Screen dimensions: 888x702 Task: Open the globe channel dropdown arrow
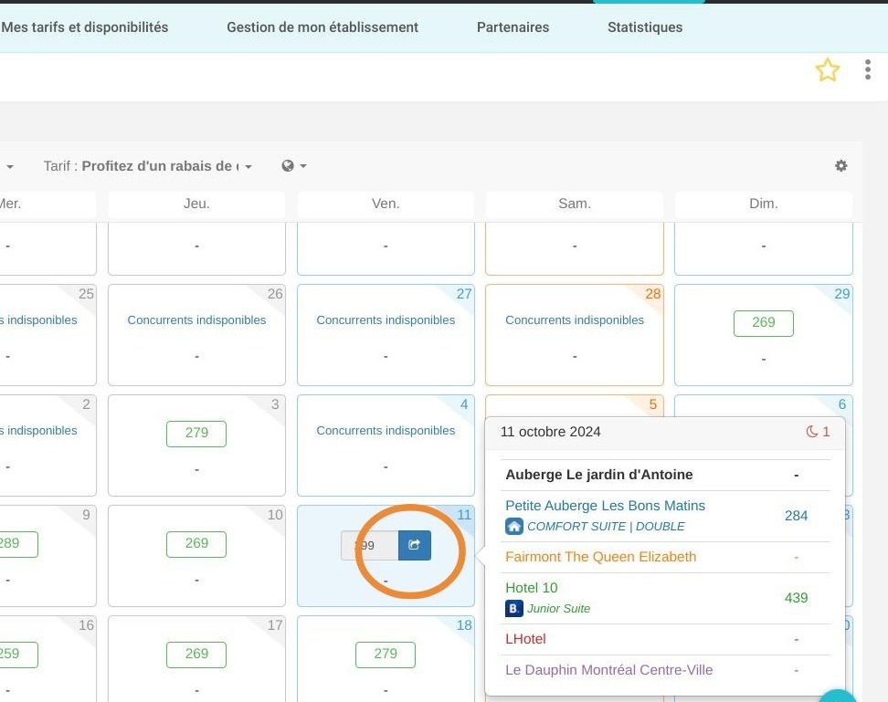[x=303, y=166]
